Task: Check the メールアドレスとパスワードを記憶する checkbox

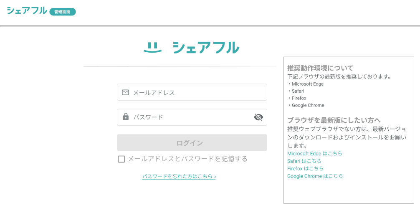Action: click(x=121, y=159)
